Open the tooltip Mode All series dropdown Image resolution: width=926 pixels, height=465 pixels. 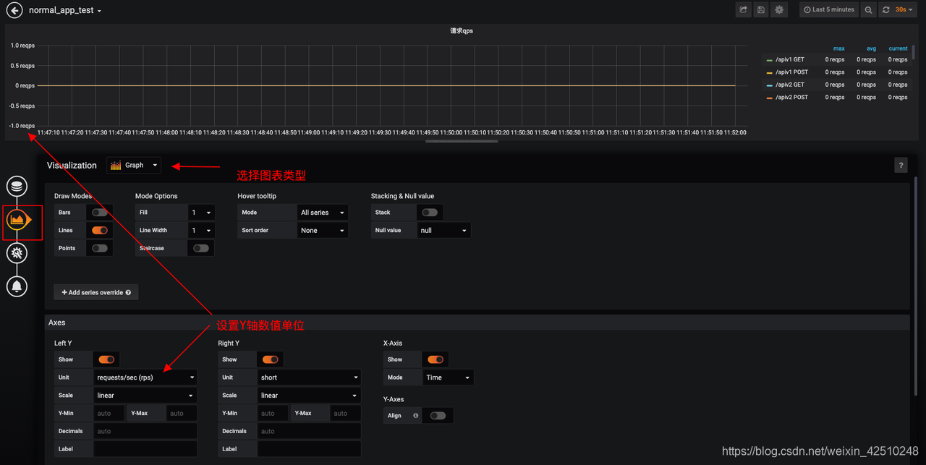323,213
